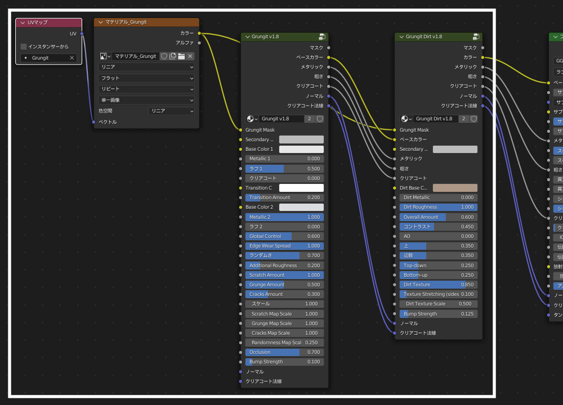This screenshot has height=405, width=563.
Task: Open the フラット projection dropdown
Action: pos(146,78)
